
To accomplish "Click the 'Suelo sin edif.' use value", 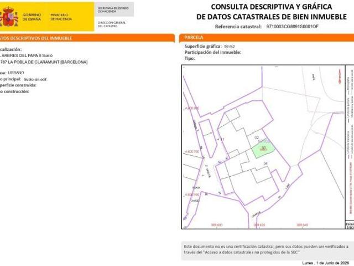I will coord(35,79).
